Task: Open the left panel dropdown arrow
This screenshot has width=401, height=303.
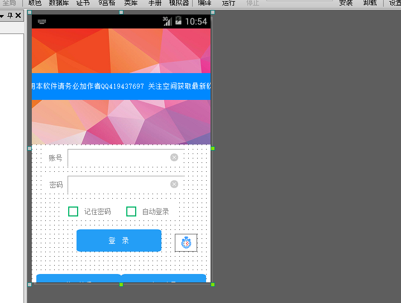Action: pyautogui.click(x=2, y=16)
